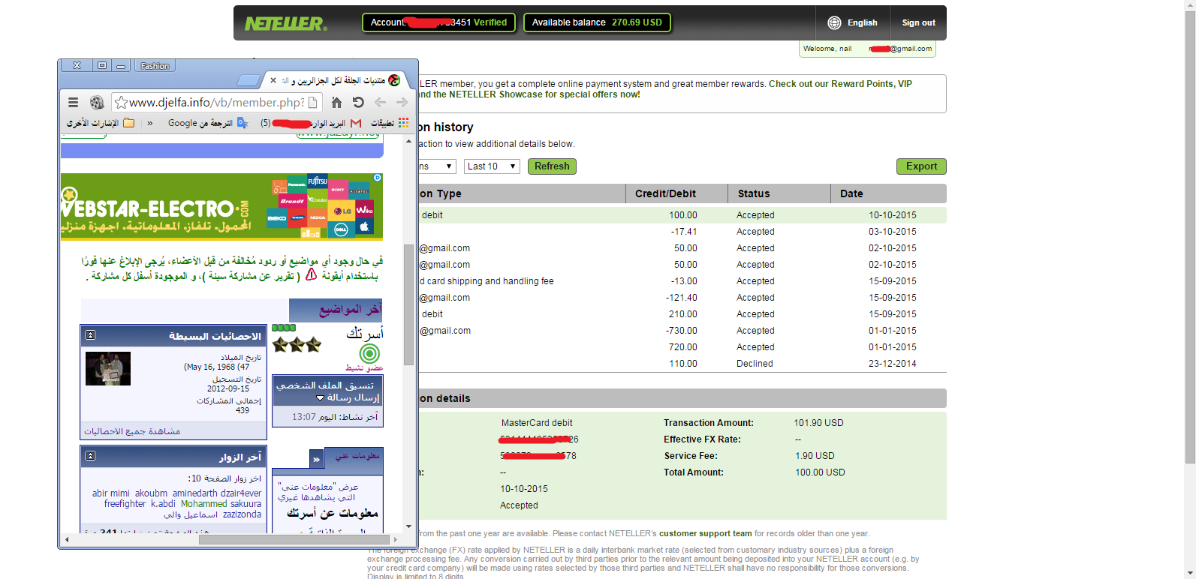Click scroll down arrow in forum window
This screenshot has width=1196, height=579.
click(409, 526)
